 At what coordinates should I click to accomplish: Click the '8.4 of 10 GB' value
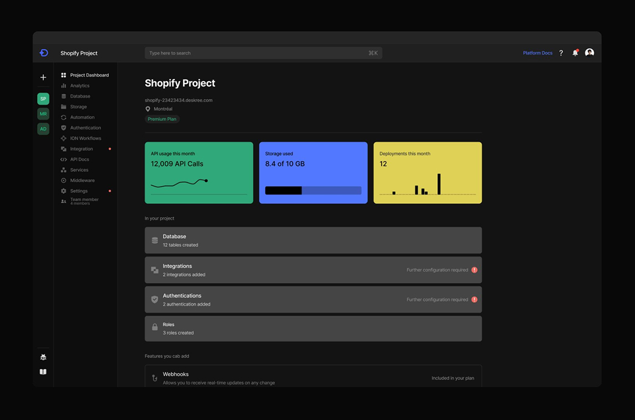click(x=285, y=163)
